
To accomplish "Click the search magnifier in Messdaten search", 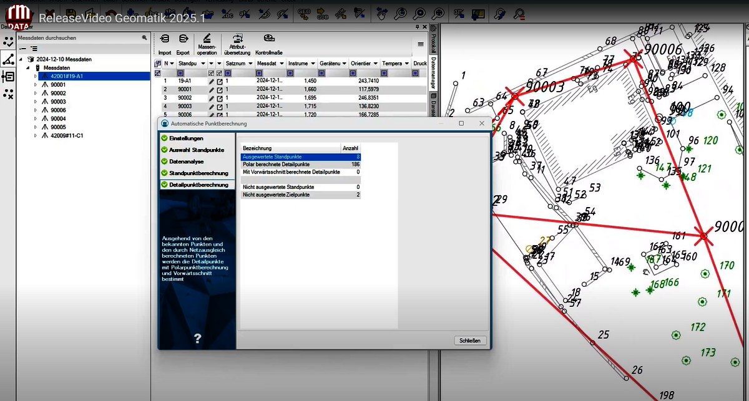I will tap(144, 38).
